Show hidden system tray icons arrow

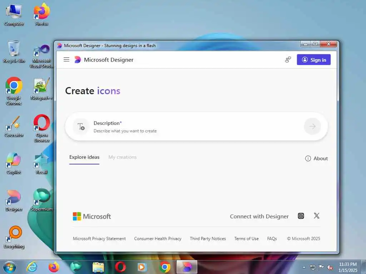coord(304,268)
